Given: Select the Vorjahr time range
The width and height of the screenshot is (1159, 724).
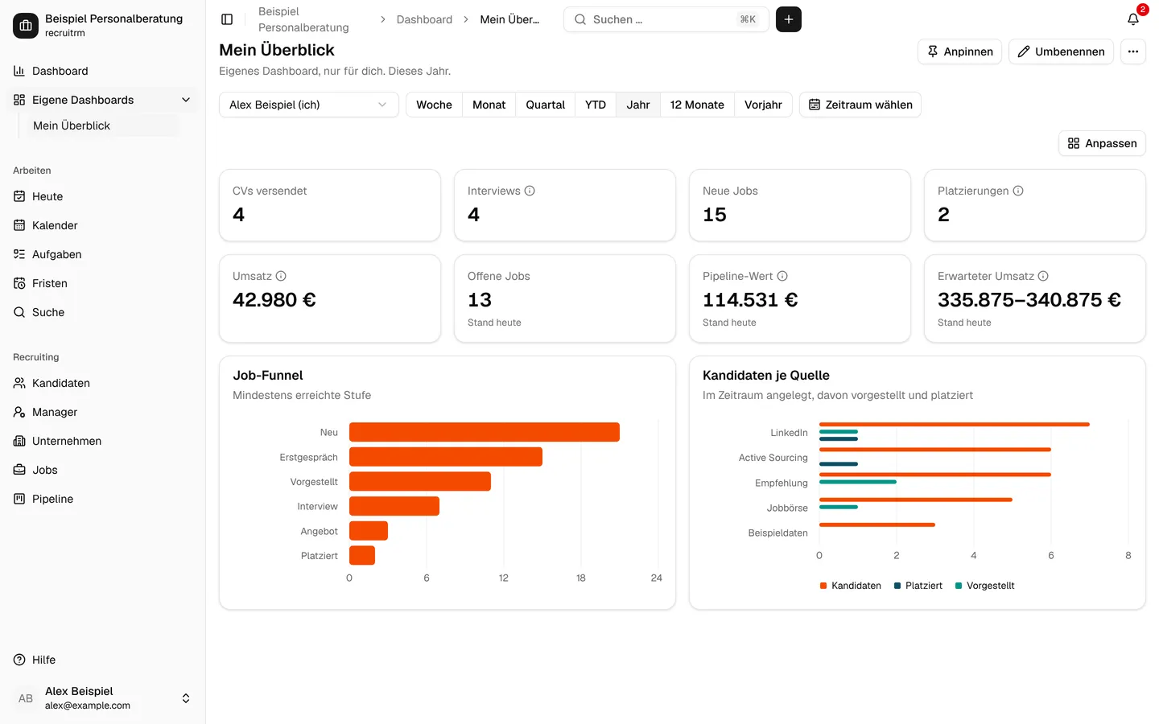Looking at the screenshot, I should pos(763,105).
